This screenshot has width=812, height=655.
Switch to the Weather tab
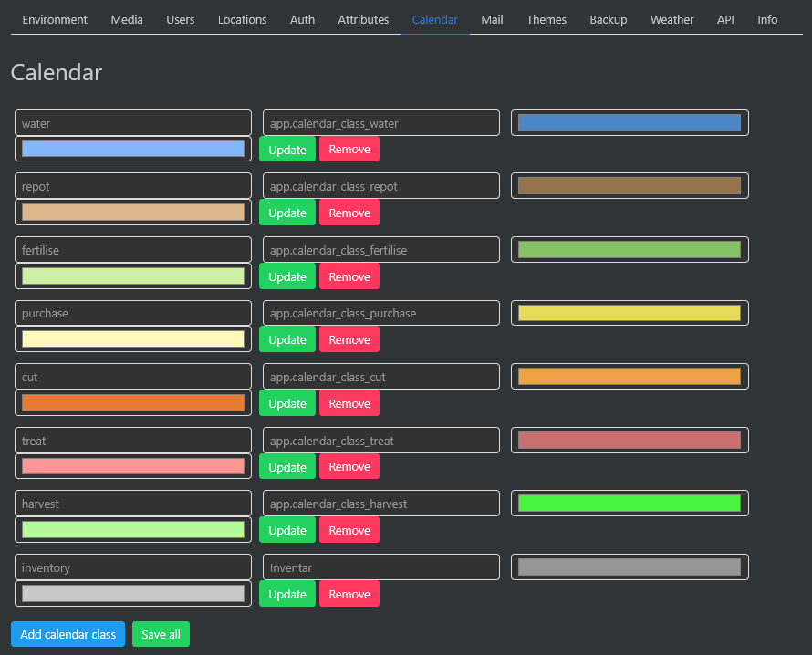click(x=671, y=19)
